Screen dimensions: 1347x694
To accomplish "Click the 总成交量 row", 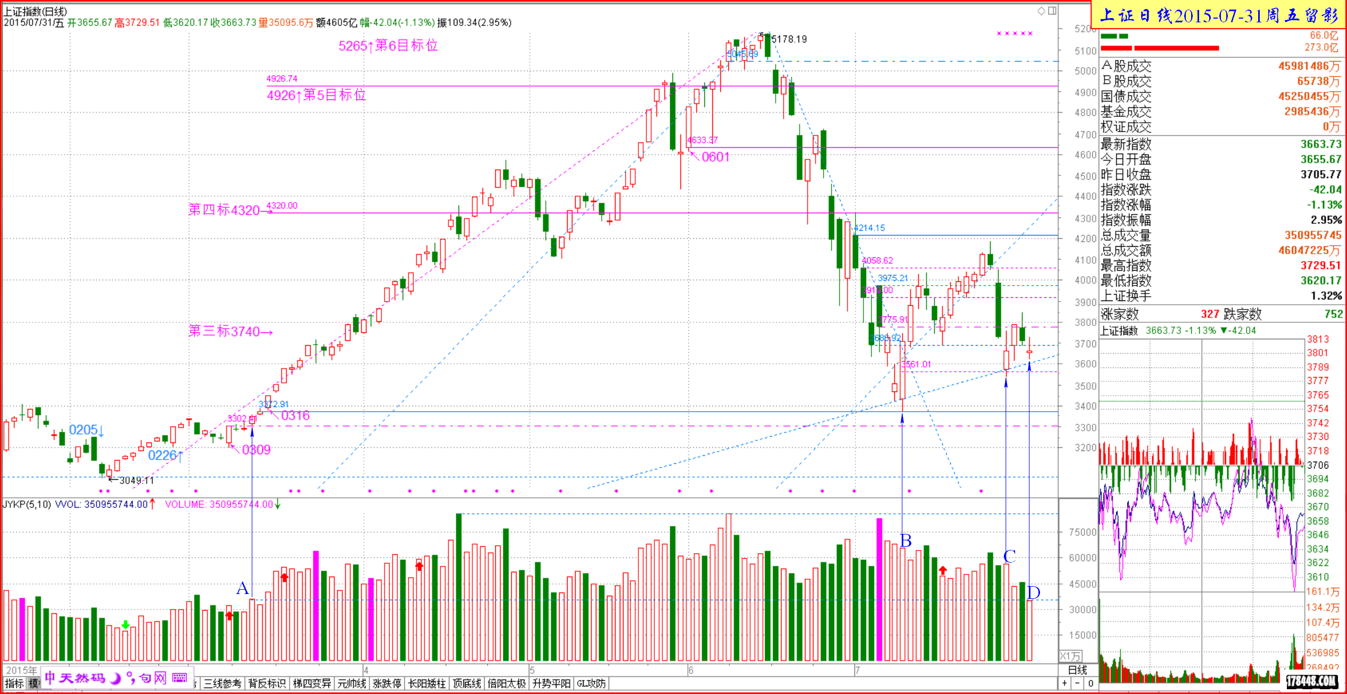I will click(1220, 235).
